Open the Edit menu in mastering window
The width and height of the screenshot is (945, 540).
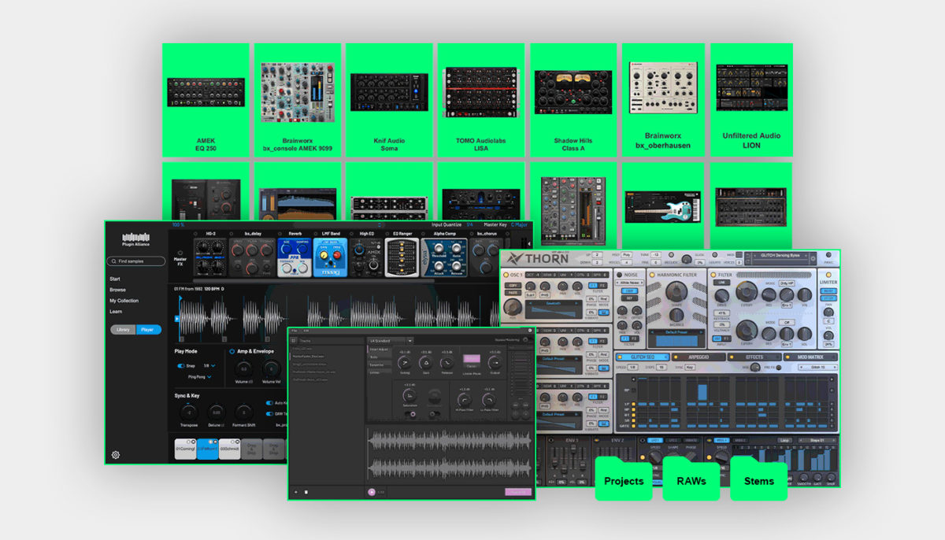(x=306, y=331)
